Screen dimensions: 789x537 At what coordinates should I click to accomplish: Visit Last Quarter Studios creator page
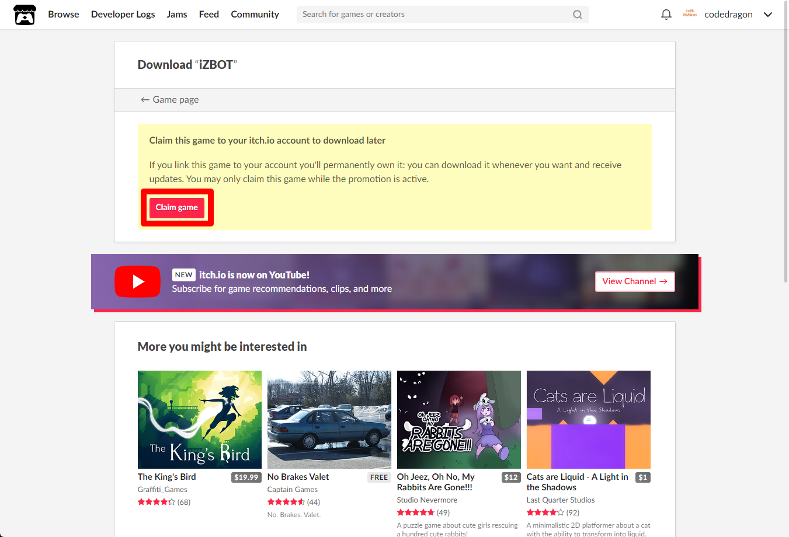click(x=561, y=500)
